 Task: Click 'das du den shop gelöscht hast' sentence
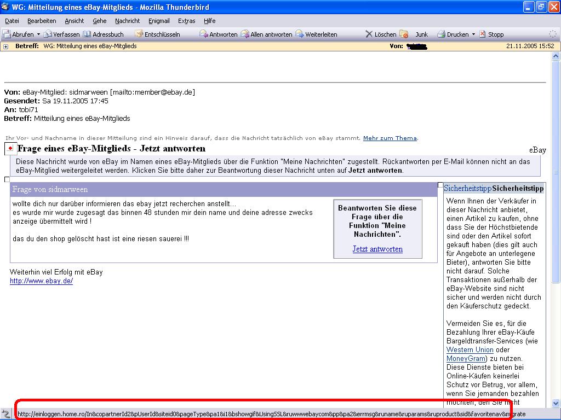101,238
